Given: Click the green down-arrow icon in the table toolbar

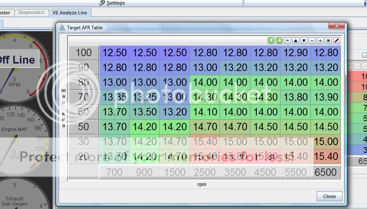Looking at the screenshot, I should [x=279, y=41].
